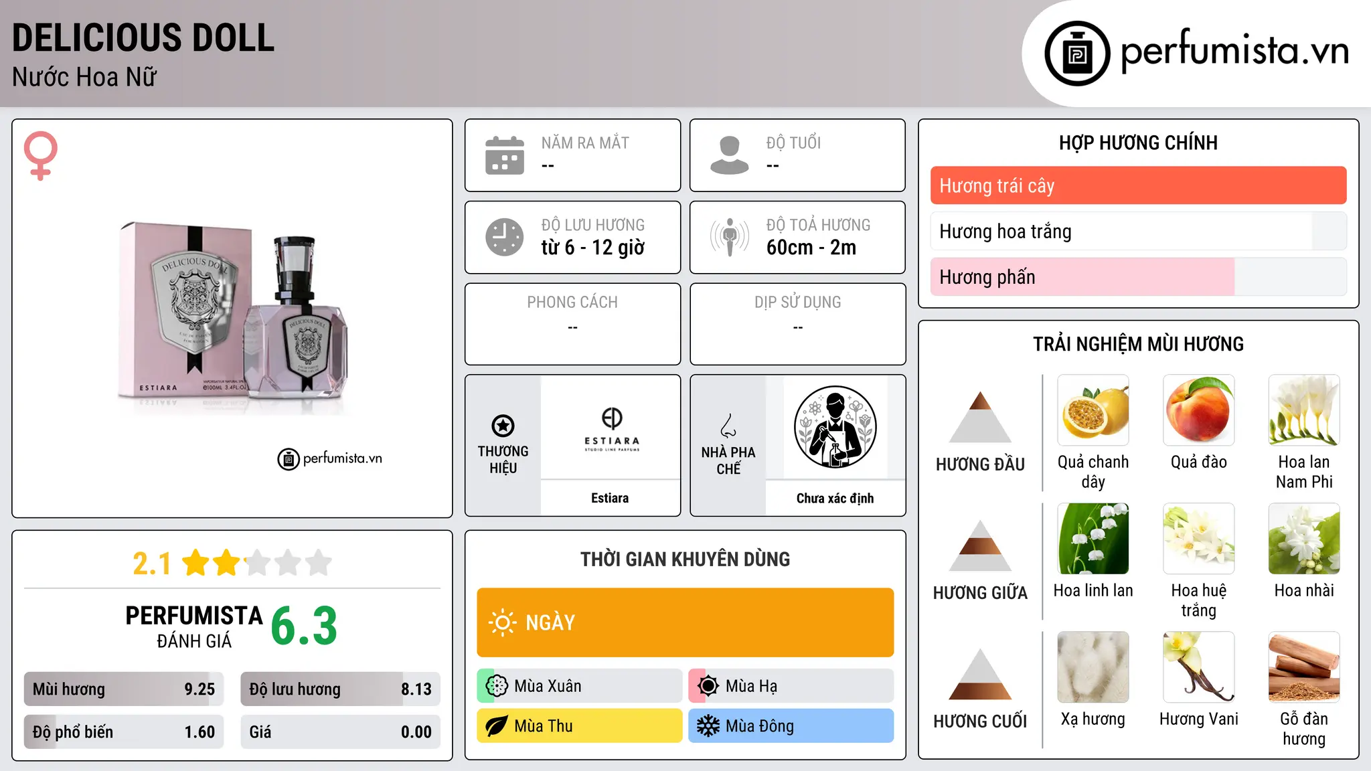Click the ĐỘ TUỔI label
Image resolution: width=1371 pixels, height=771 pixels.
[793, 143]
